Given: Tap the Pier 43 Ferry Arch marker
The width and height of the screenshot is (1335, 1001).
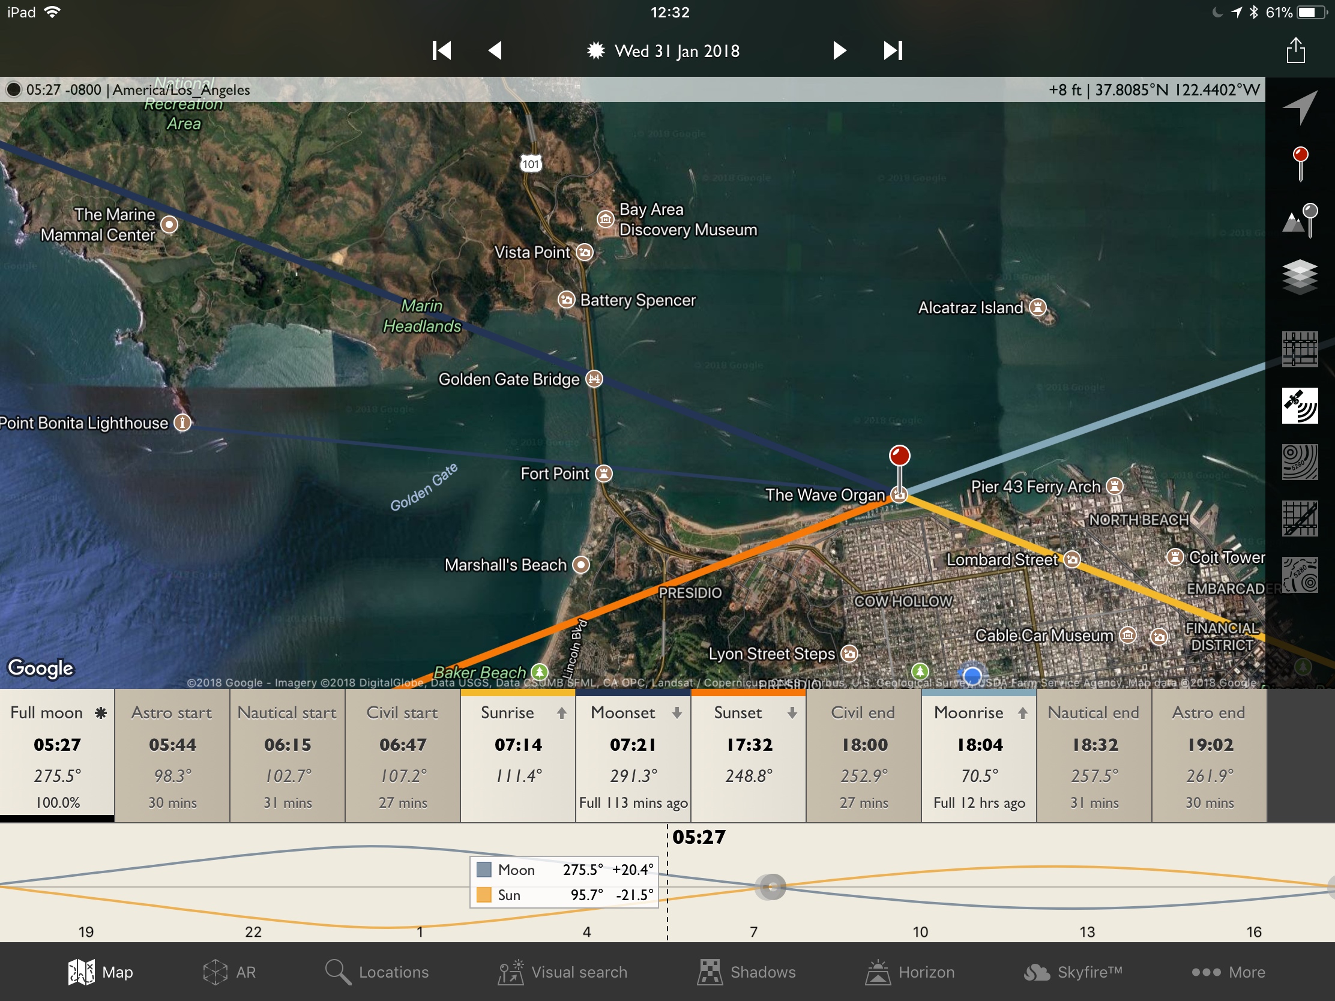Looking at the screenshot, I should tap(1115, 485).
